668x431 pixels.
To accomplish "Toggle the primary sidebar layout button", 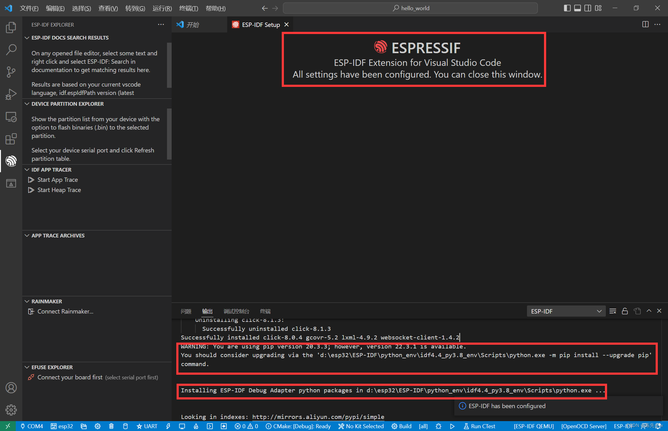I will click(567, 8).
